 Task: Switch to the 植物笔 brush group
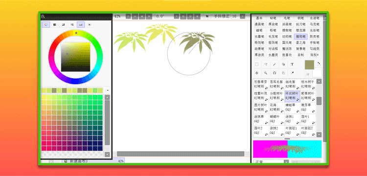pos(301,37)
